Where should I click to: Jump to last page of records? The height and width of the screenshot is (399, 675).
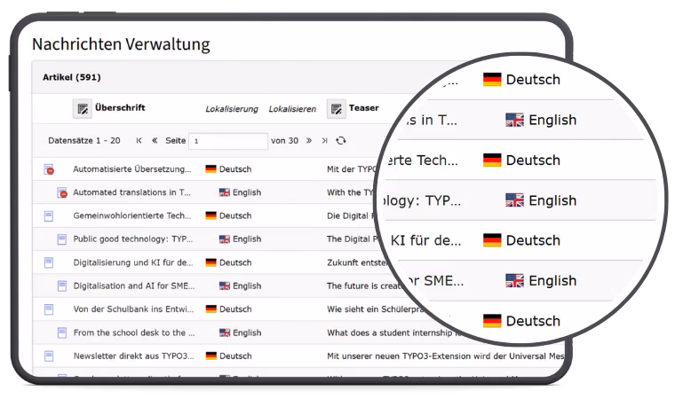(x=324, y=141)
